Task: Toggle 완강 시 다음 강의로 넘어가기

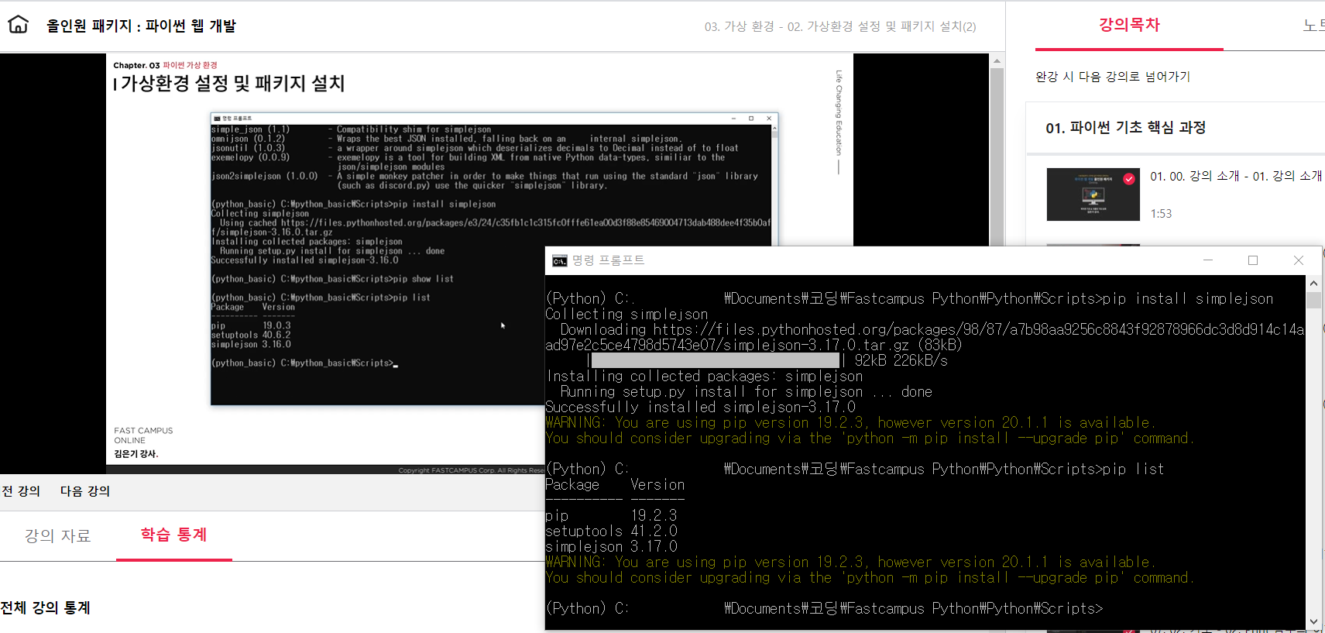Action: coord(1113,77)
